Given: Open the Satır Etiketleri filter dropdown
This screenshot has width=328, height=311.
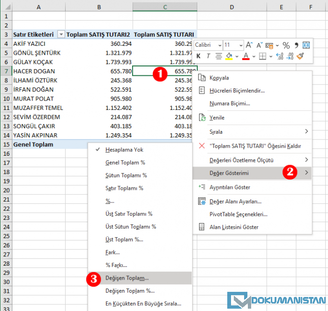Looking at the screenshot, I should (61, 34).
